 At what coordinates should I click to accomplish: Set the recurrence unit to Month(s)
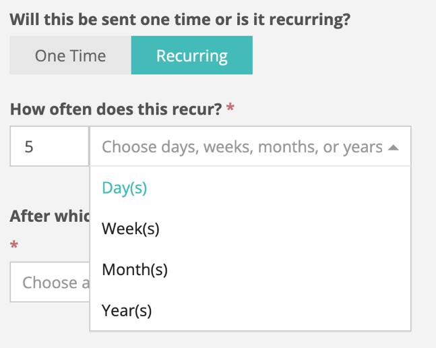click(135, 270)
